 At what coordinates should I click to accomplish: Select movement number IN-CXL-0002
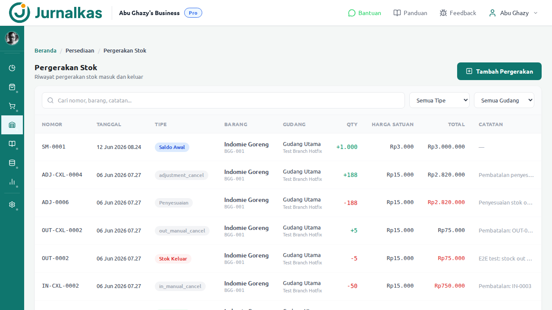tap(60, 286)
